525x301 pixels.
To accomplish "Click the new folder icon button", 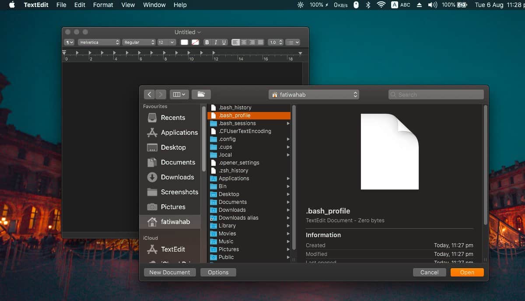I will click(201, 94).
